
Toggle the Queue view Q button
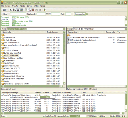18,10
